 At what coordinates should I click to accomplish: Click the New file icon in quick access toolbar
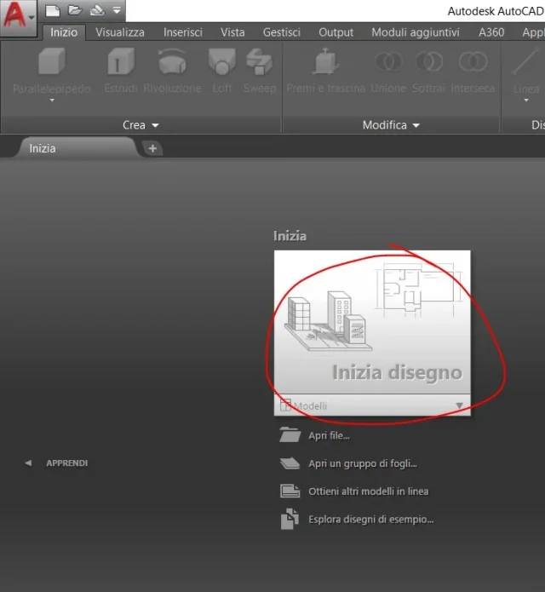coord(53,11)
